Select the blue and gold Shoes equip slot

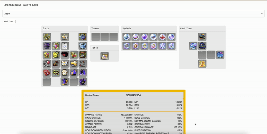(65, 82)
